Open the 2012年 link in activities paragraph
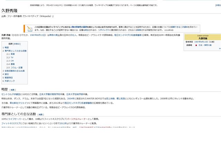 click(x=63, y=123)
